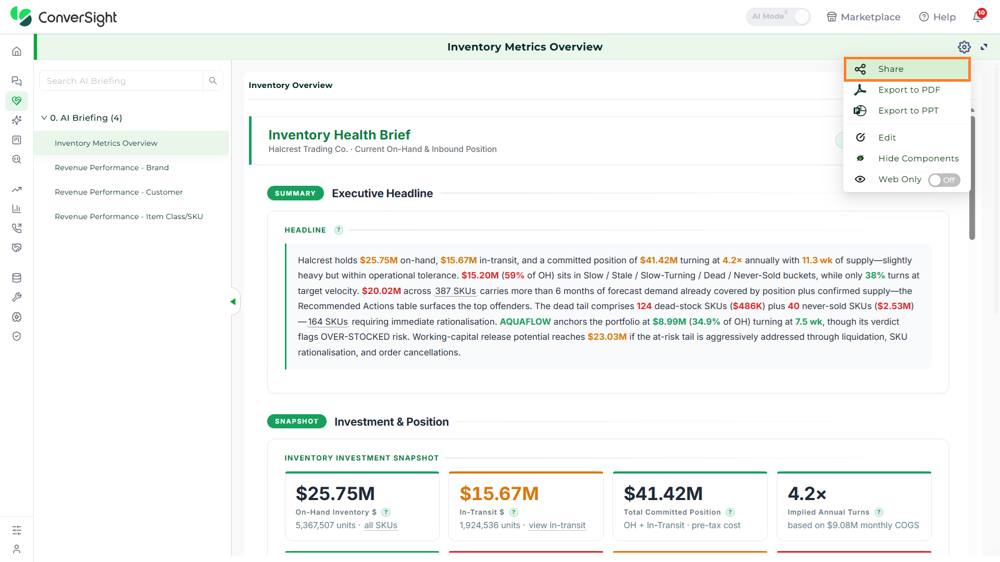Image resolution: width=1000 pixels, height=562 pixels.
Task: Open the user profile icon in sidebar
Action: point(17,549)
